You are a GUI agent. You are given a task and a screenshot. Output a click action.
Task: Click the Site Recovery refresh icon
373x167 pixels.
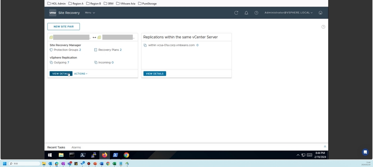tap(236, 13)
